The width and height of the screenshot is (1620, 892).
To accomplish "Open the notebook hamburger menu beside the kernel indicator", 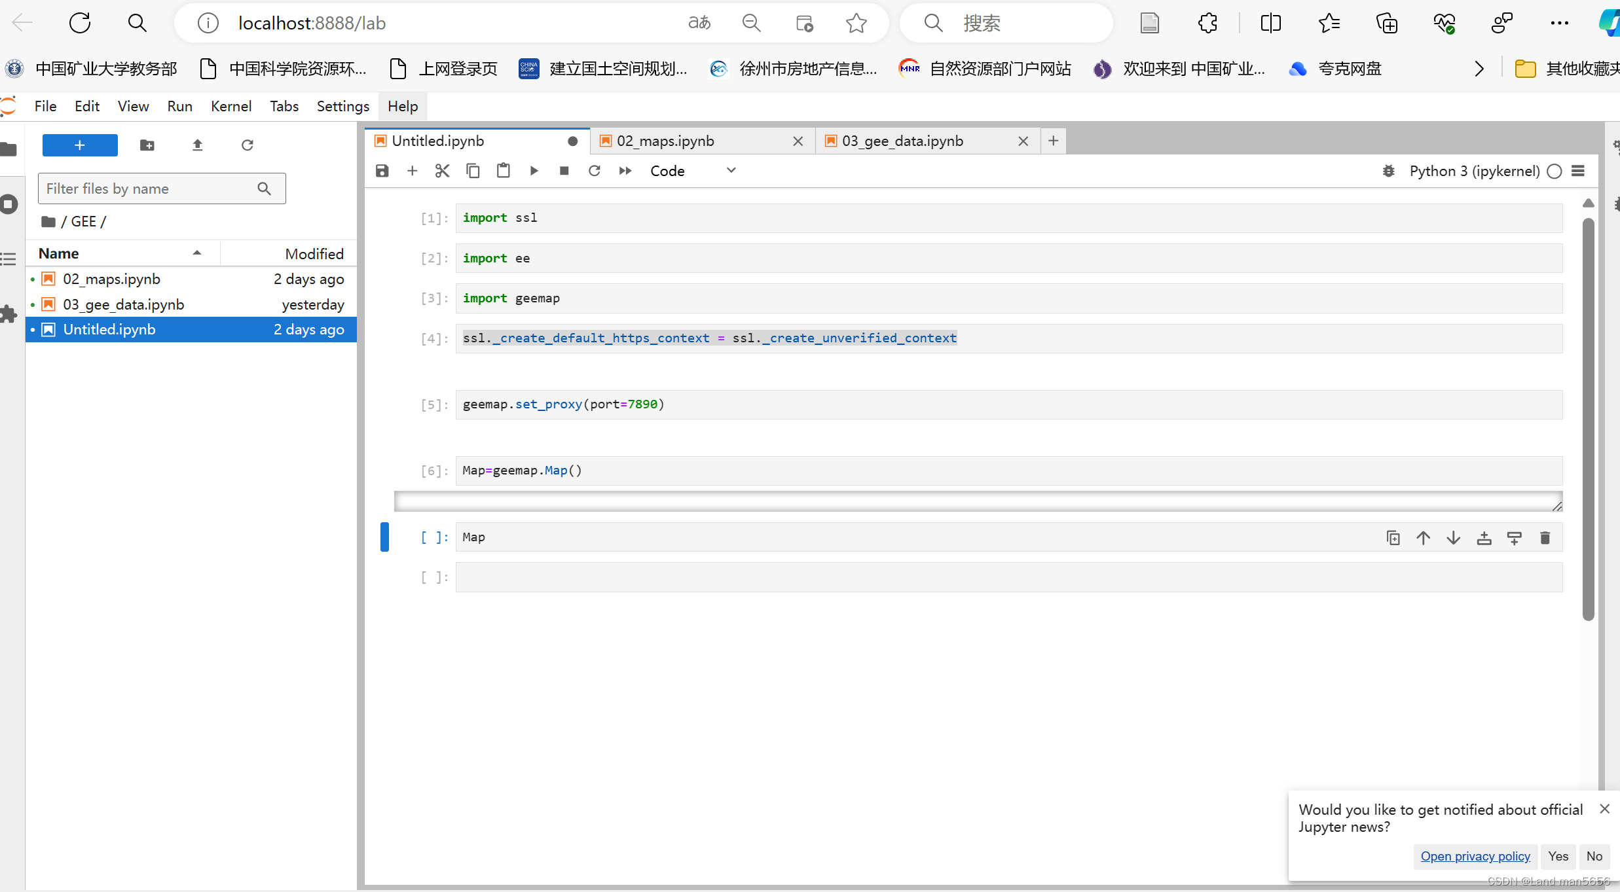I will coord(1578,171).
